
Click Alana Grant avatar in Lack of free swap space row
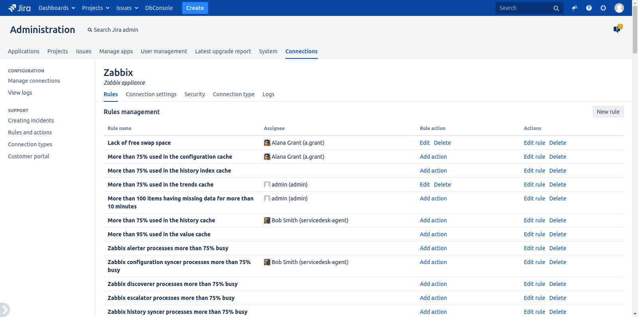[267, 143]
